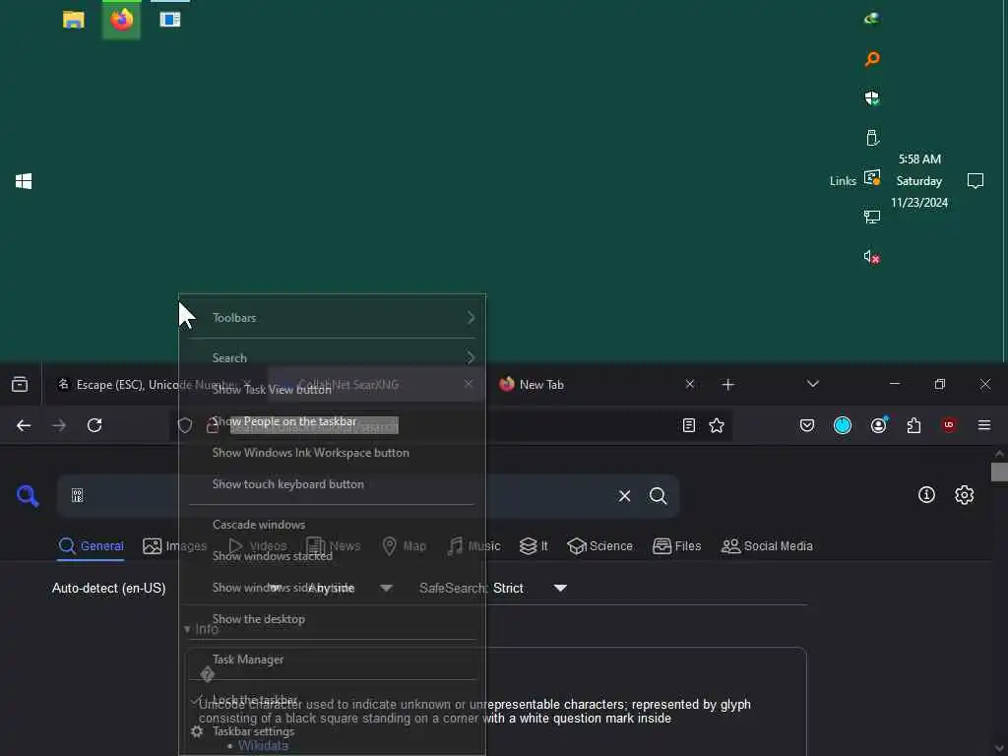Viewport: 1008px width, 756px height.
Task: Switch to the Science category
Action: click(x=599, y=545)
